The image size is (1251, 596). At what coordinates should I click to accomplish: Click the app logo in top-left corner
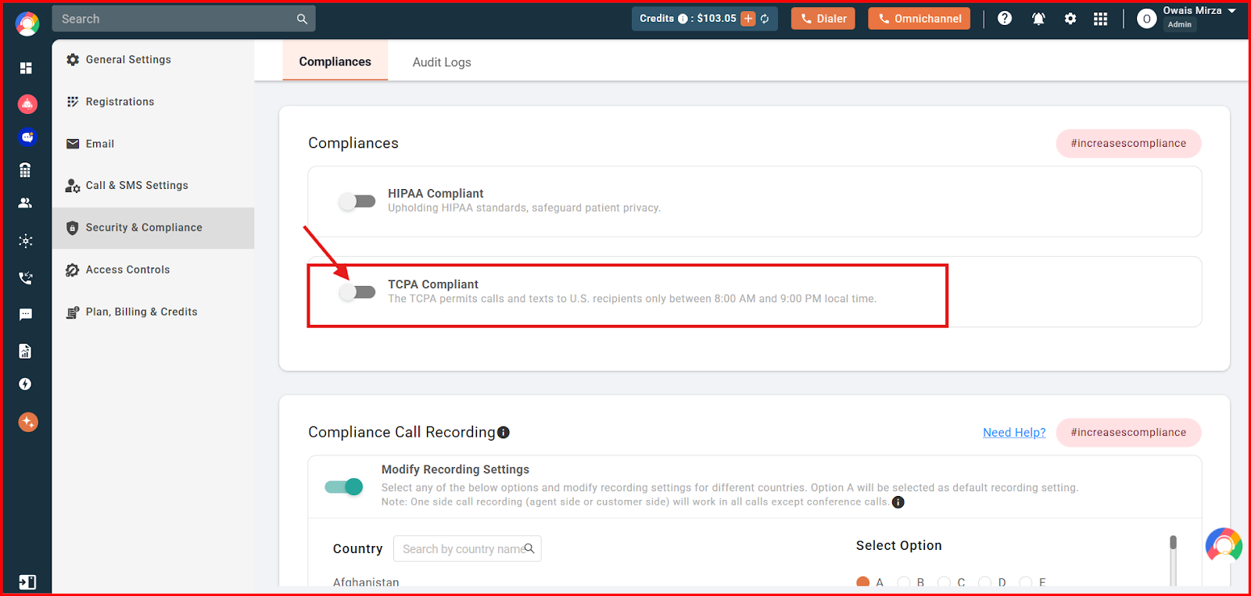(27, 23)
